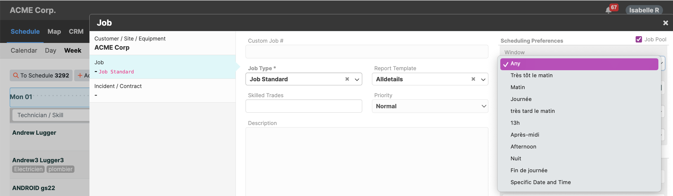Toggle the Job Pool checkbox
The image size is (673, 196).
click(x=639, y=39)
